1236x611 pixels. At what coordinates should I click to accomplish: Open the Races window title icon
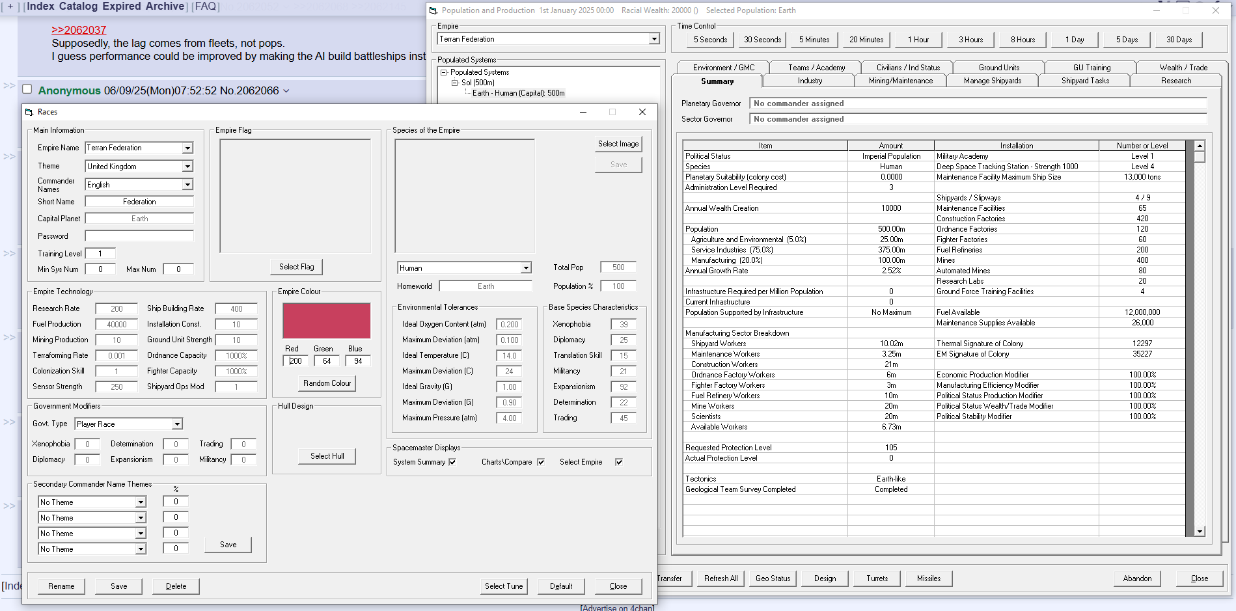(x=29, y=112)
